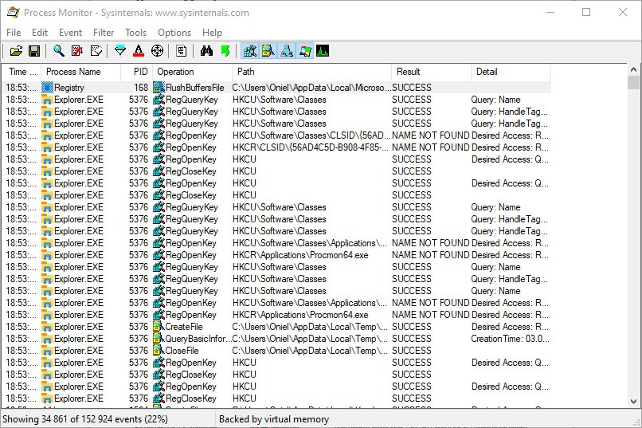
Task: Click the Path column header
Action: coord(312,72)
